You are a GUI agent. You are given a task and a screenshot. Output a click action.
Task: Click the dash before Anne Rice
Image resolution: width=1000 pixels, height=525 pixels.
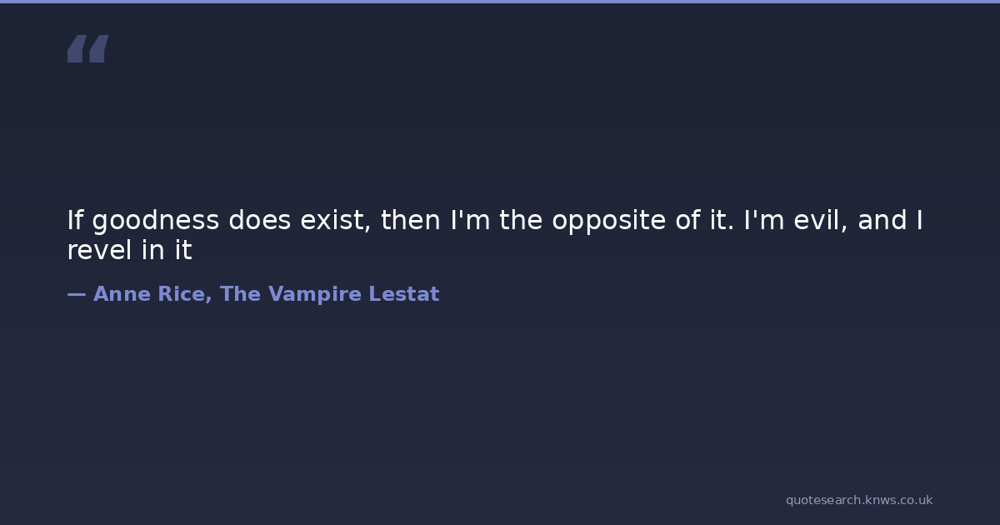[x=76, y=294]
